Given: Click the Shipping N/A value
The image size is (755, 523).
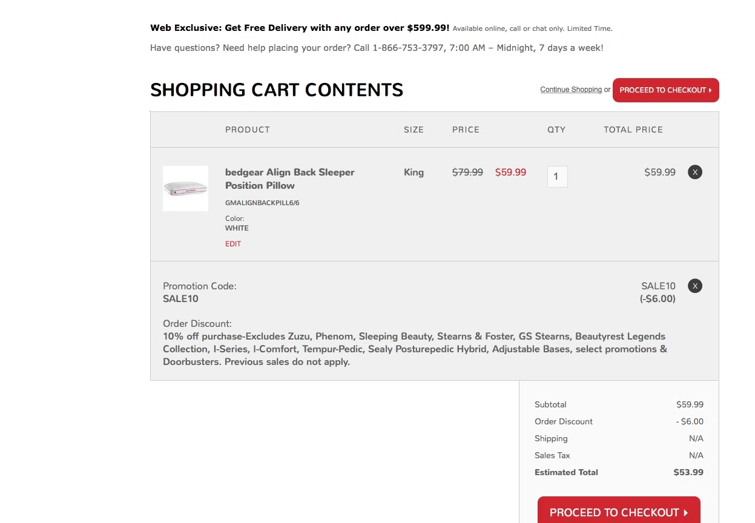Looking at the screenshot, I should pyautogui.click(x=696, y=438).
